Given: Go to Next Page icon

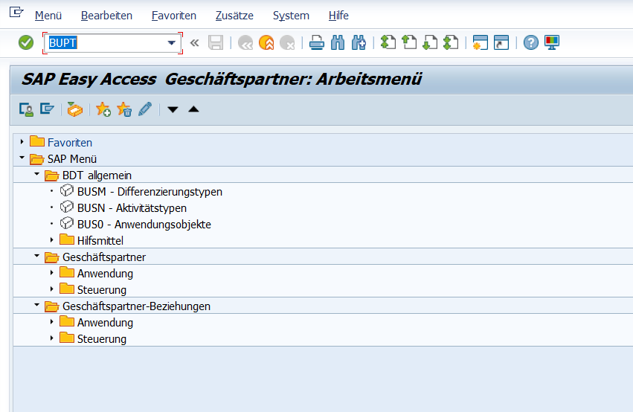Looking at the screenshot, I should click(430, 43).
